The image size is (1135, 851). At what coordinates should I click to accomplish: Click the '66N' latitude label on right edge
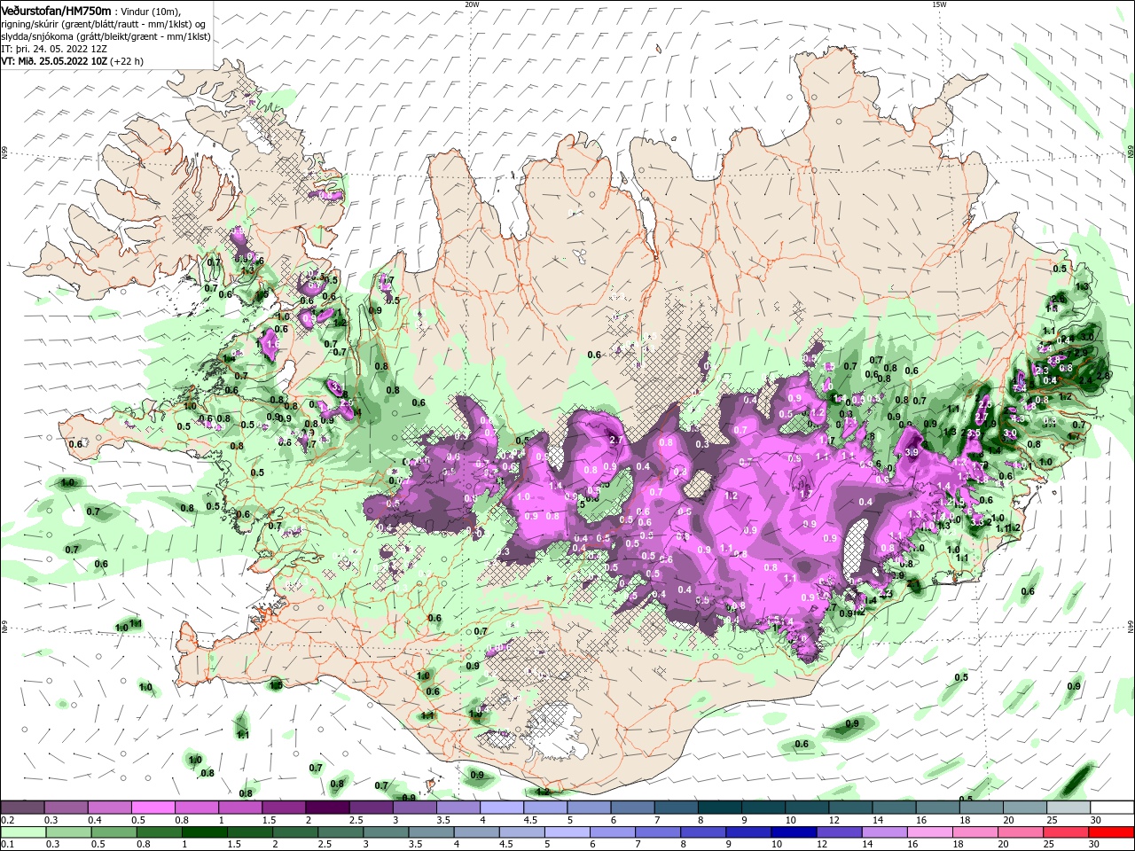point(1131,153)
